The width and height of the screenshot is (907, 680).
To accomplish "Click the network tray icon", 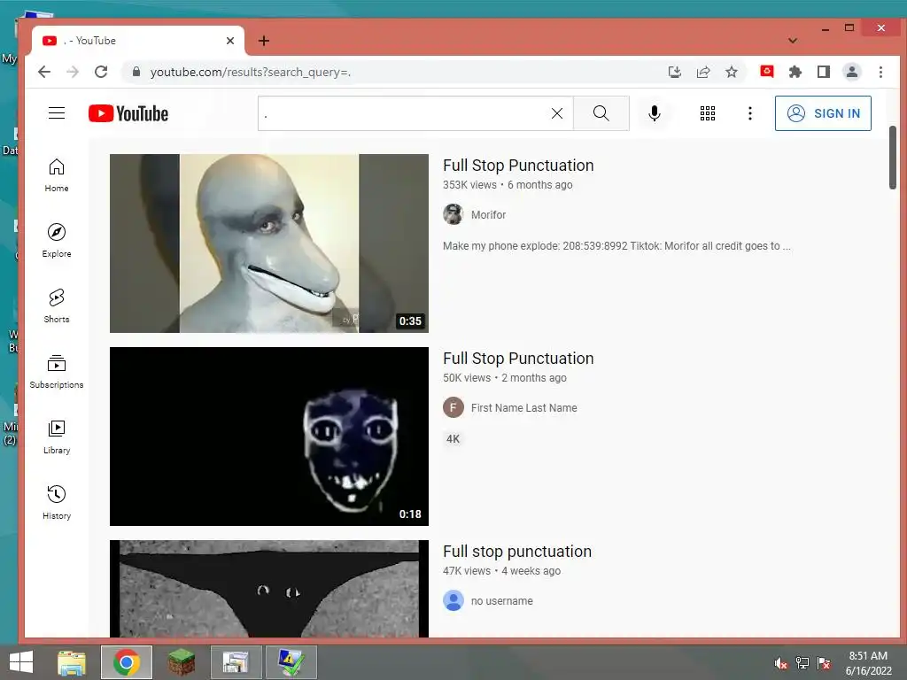I will tap(802, 663).
